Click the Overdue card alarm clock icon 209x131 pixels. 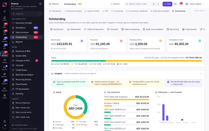tap(121, 41)
